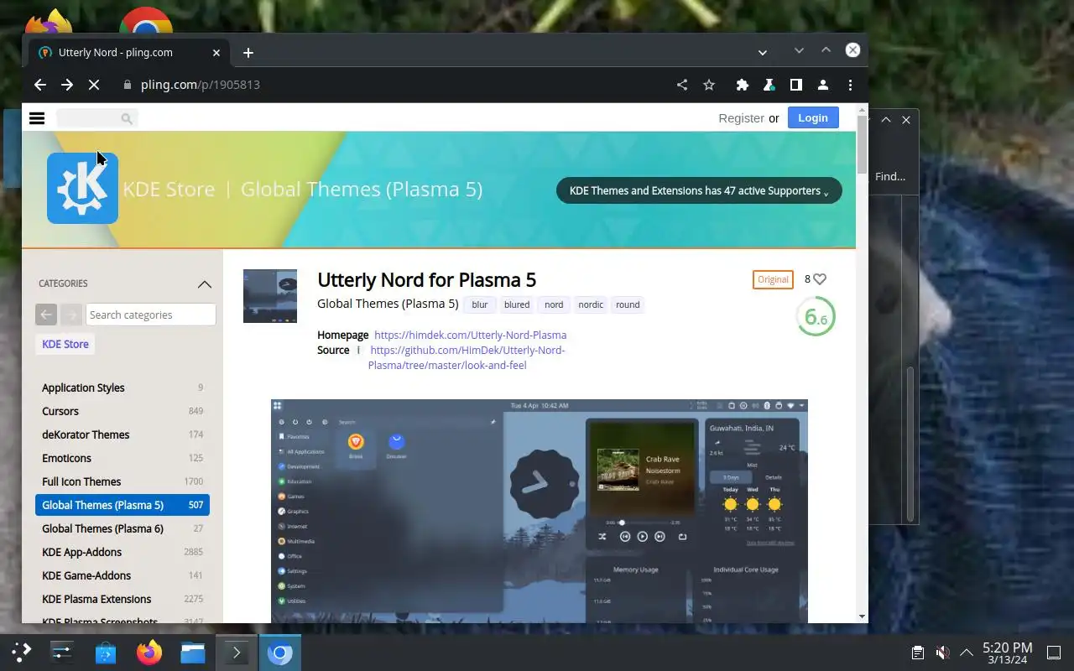Close the Utterly Nord tab
The image size is (1074, 671).
(x=216, y=52)
